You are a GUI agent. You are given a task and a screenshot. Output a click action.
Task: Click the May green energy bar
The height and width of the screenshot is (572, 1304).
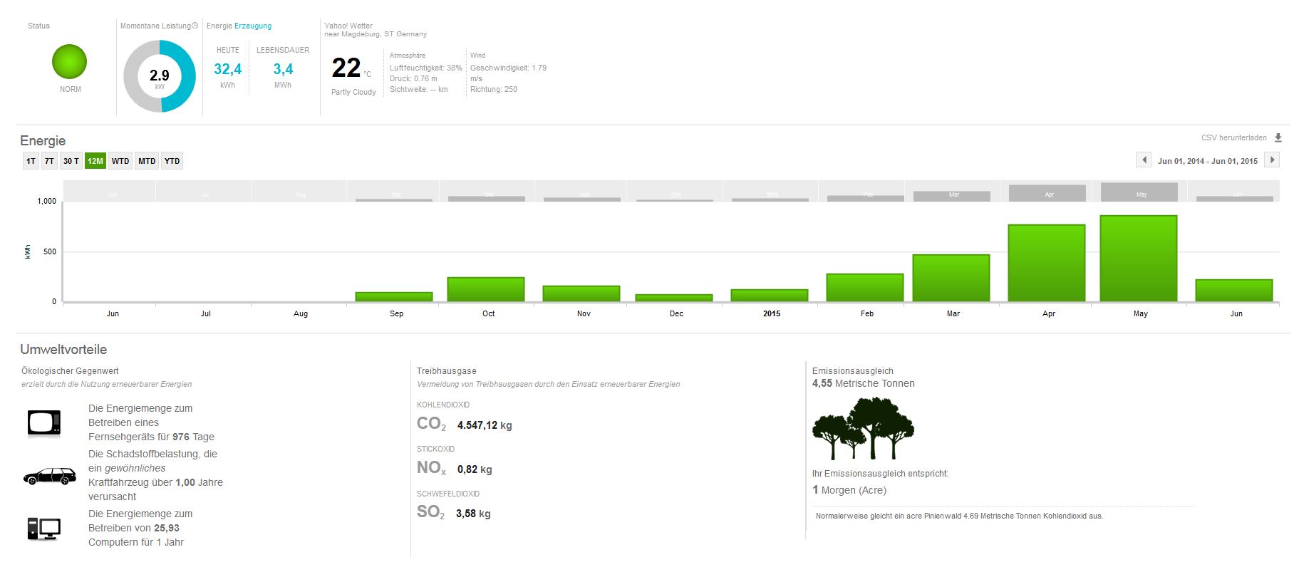click(1139, 259)
